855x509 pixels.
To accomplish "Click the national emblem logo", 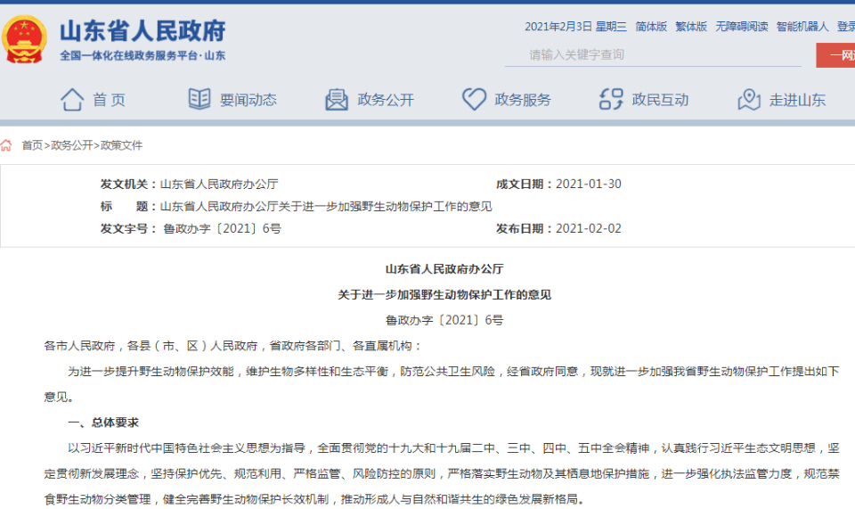I will pyautogui.click(x=25, y=38).
